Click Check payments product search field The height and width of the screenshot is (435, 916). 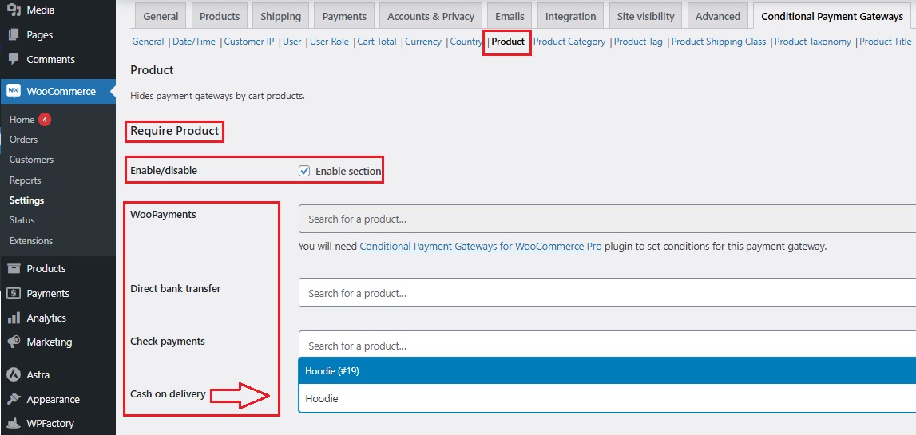point(607,346)
